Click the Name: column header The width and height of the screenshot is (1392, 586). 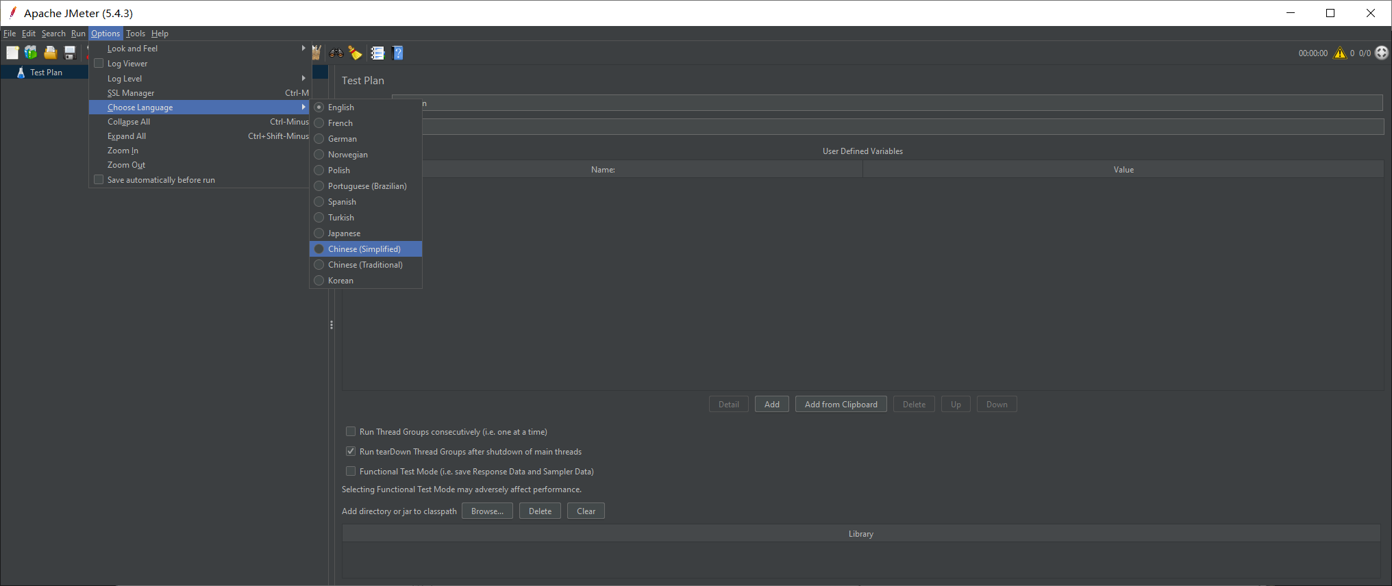pyautogui.click(x=603, y=170)
